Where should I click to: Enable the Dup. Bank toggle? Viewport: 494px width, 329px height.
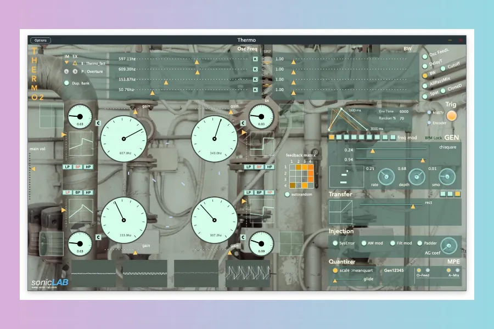click(66, 83)
